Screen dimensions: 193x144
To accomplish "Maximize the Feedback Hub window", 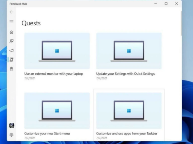I will (166, 4).
